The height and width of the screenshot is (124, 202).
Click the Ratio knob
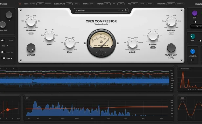[49, 36]
